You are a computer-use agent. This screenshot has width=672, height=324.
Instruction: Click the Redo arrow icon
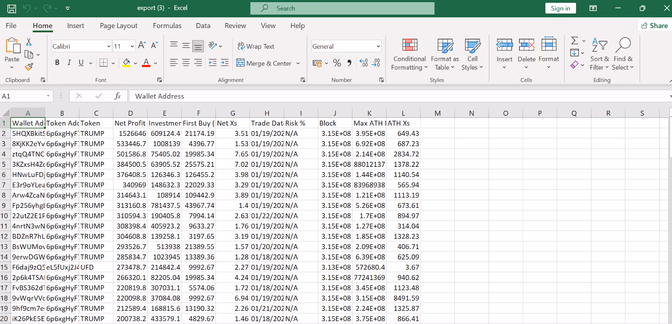coord(47,8)
